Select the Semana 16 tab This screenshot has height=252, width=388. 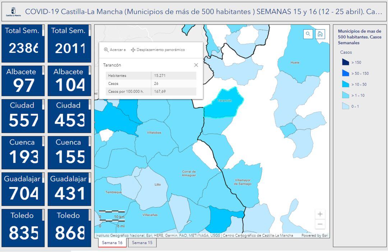coord(112,243)
